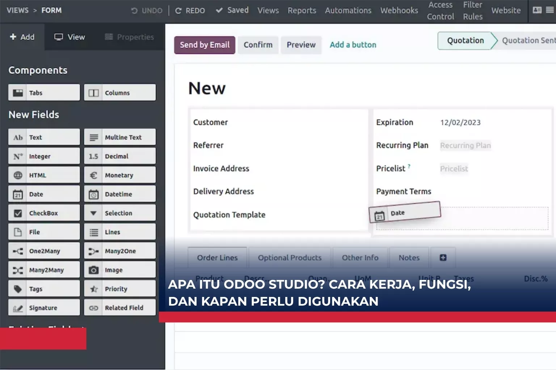Select the Many2One field component

pyautogui.click(x=120, y=251)
